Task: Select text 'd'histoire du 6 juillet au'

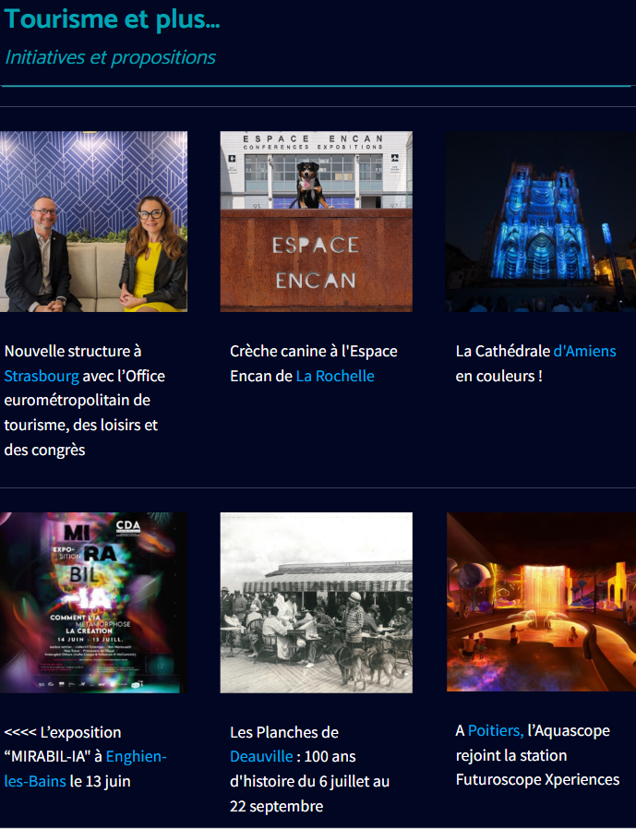Action: [310, 781]
